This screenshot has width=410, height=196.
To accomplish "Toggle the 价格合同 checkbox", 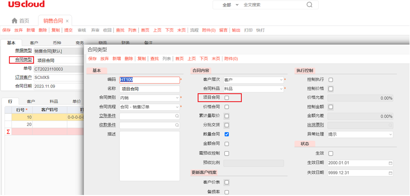I will tap(226, 107).
